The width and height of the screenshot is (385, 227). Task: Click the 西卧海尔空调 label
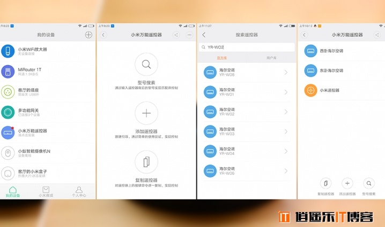(331, 51)
